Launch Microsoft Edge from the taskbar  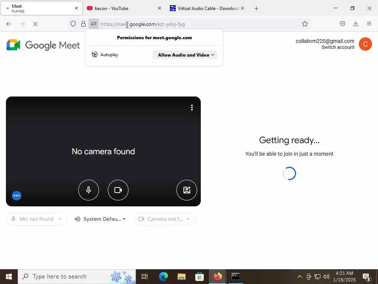point(163,277)
